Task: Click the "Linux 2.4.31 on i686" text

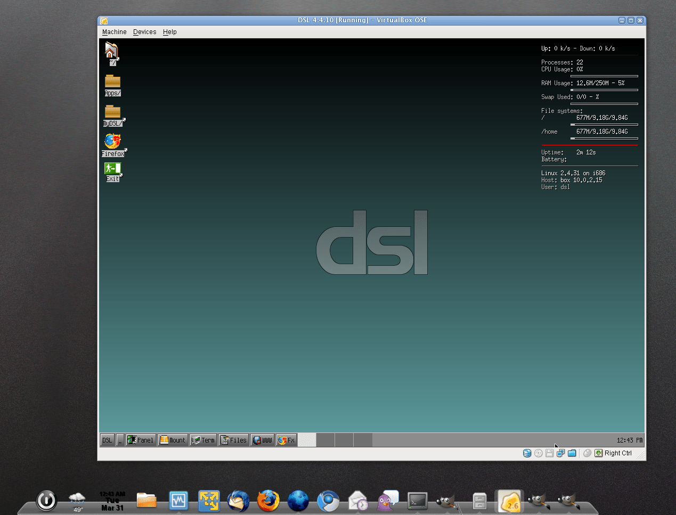Action: [573, 173]
